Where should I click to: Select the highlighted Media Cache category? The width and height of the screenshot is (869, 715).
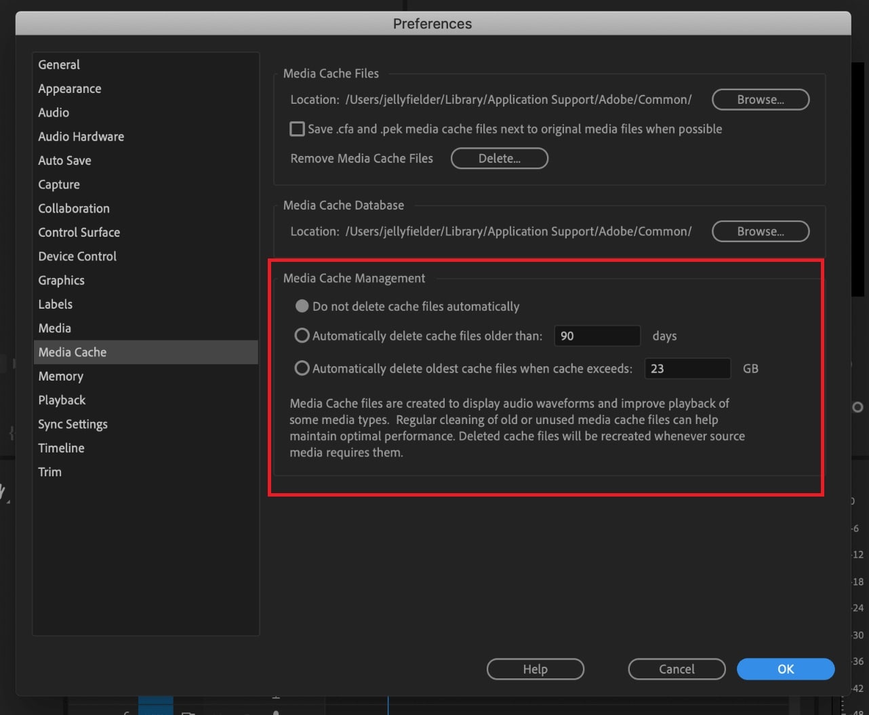click(145, 352)
